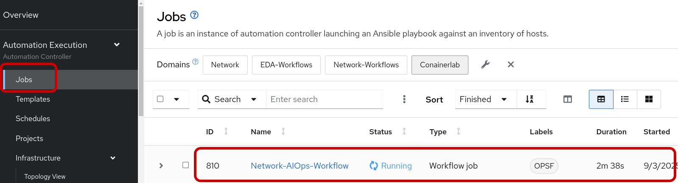Click the Jobs help question-mark icon
The image size is (678, 183).
pyautogui.click(x=194, y=15)
